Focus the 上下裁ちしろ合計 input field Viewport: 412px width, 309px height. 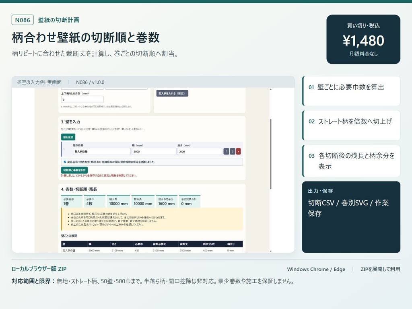pos(82,100)
